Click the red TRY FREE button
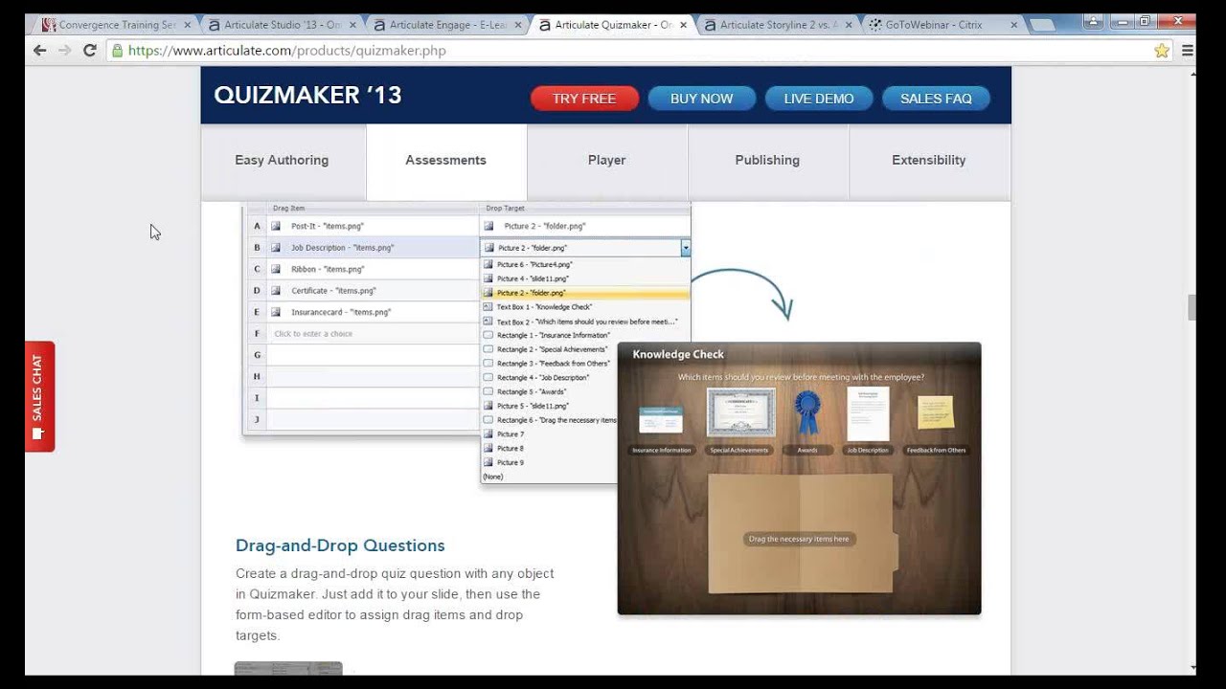The image size is (1226, 689). (x=584, y=99)
